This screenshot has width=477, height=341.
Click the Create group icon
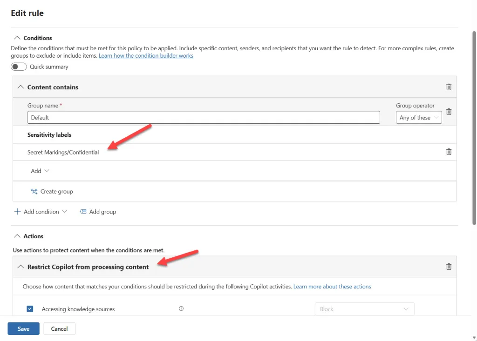(34, 191)
